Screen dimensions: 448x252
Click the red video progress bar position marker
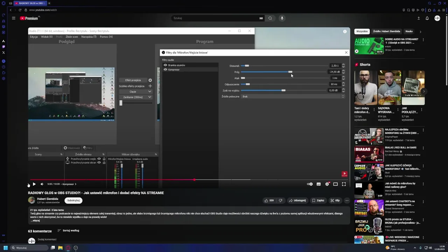(x=194, y=180)
